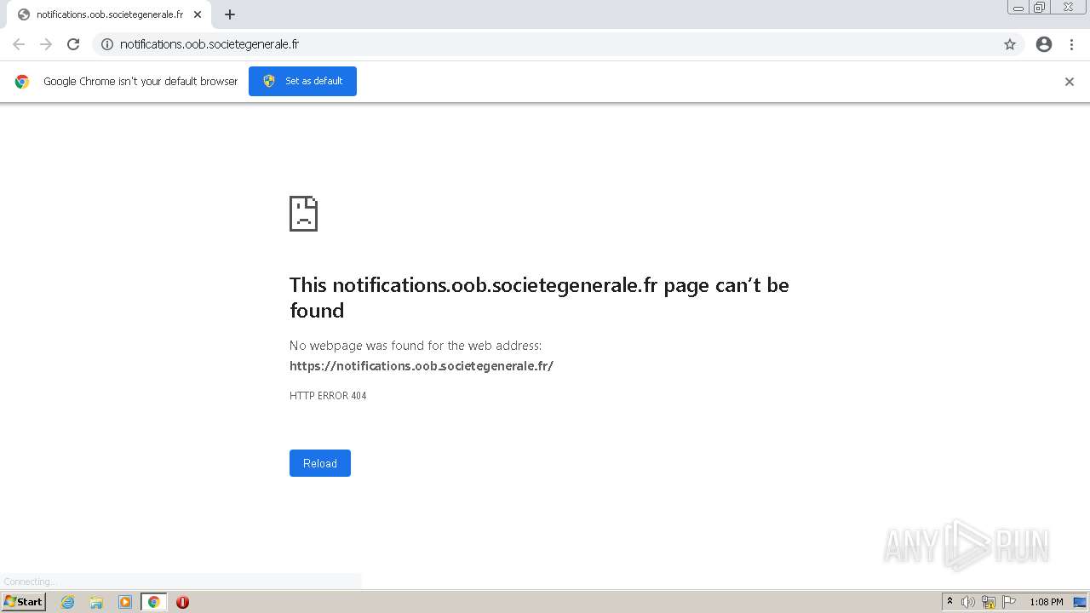Viewport: 1090px width, 613px height.
Task: Click the page can't be found heading
Action: pyautogui.click(x=539, y=297)
